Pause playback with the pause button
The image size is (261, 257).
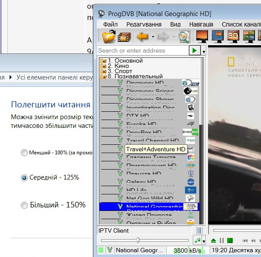(221, 240)
